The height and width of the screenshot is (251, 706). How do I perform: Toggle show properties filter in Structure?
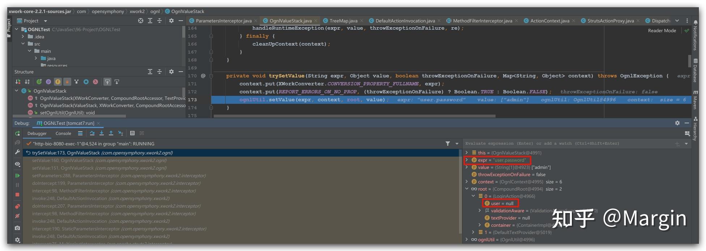click(48, 82)
